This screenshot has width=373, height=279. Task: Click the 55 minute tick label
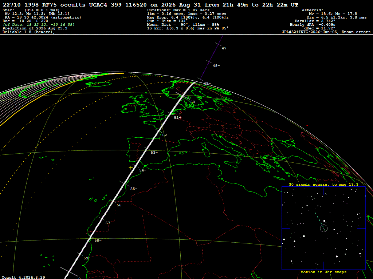[x=134, y=189]
